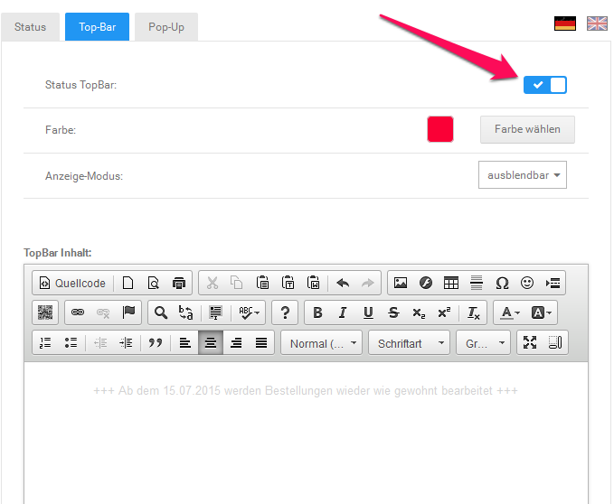Click the red color swatch

pyautogui.click(x=439, y=129)
